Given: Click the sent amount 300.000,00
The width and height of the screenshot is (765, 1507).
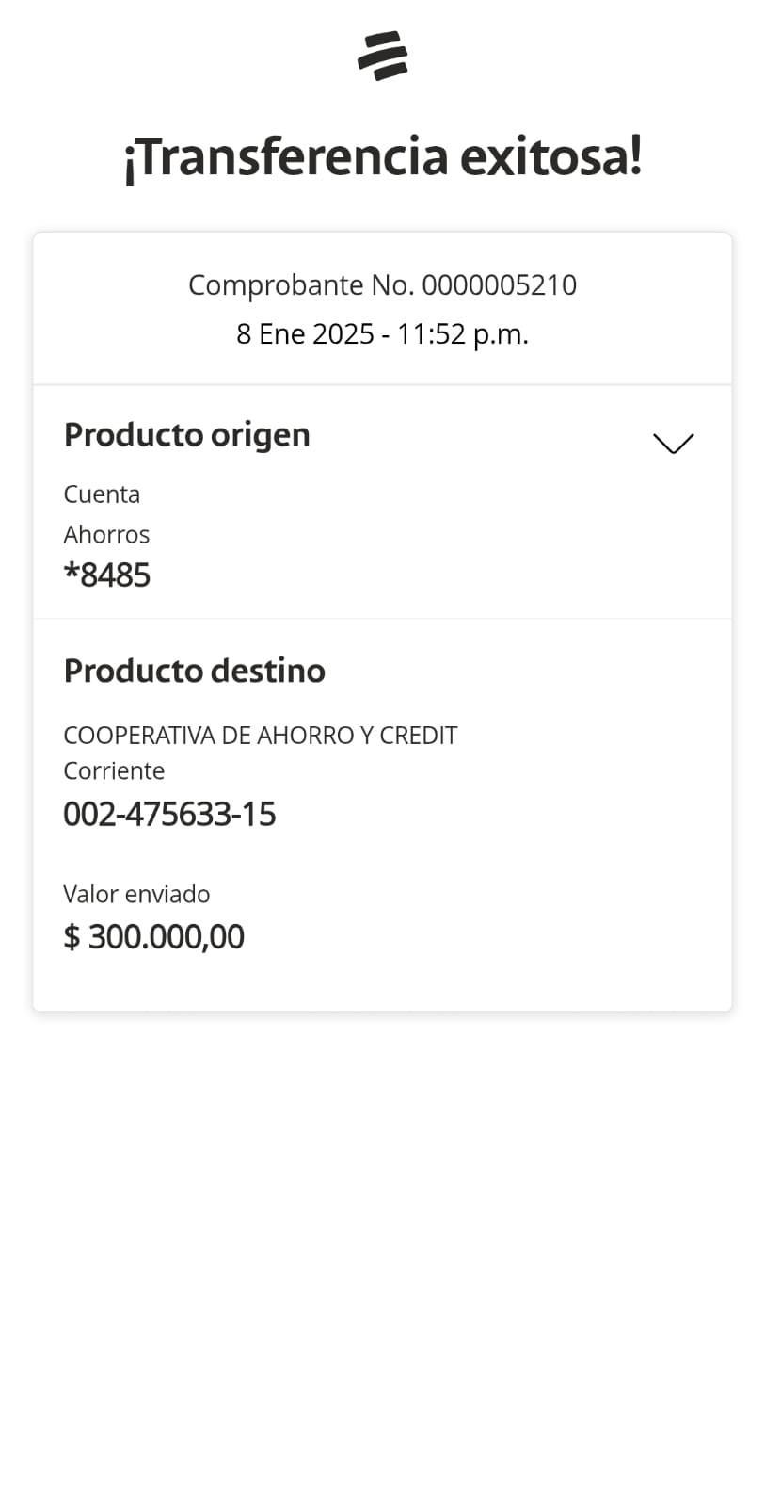Looking at the screenshot, I should point(167,937).
